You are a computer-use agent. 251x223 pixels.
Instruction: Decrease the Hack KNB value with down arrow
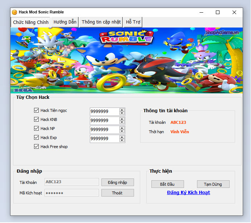122,122
